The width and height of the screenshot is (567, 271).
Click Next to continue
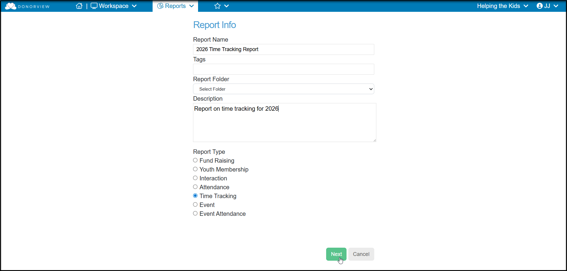[336, 254]
